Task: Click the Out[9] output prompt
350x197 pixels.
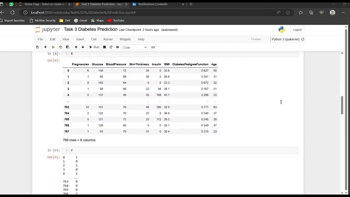Action: point(53,157)
